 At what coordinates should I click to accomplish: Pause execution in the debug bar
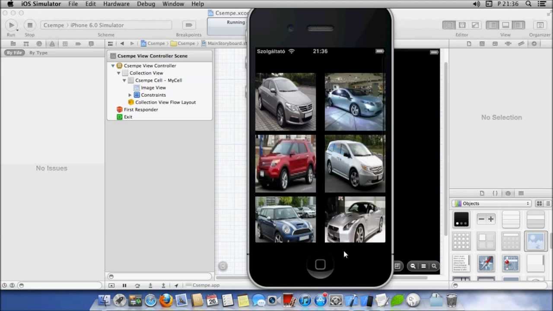tap(124, 286)
